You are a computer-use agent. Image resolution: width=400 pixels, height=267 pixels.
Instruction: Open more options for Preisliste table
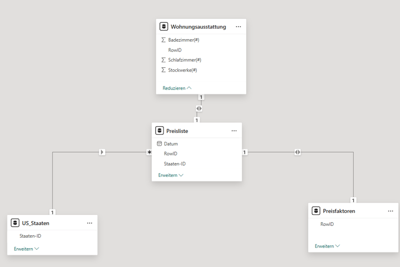tap(234, 131)
